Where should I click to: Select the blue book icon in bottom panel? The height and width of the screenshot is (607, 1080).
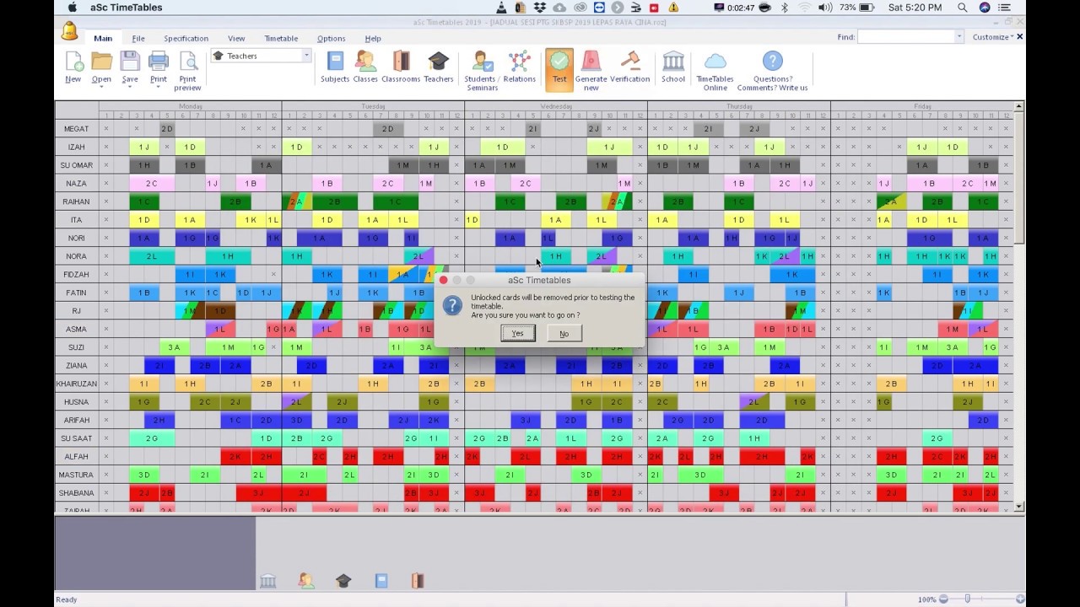pos(381,581)
